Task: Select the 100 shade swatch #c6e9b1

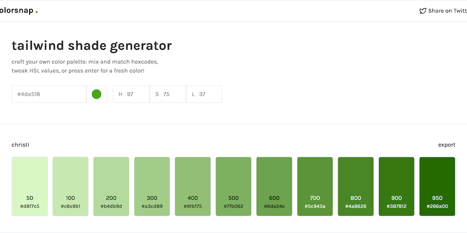Action: (70, 186)
